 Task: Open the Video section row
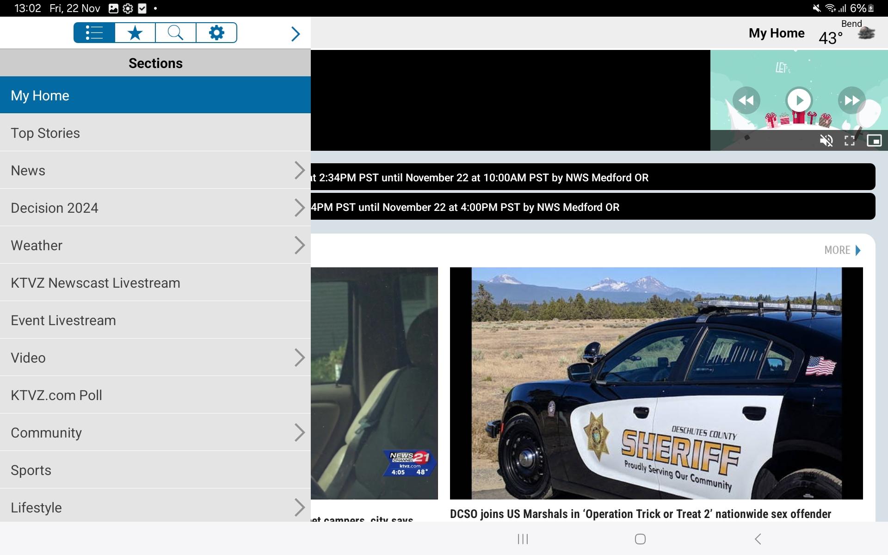click(x=155, y=358)
